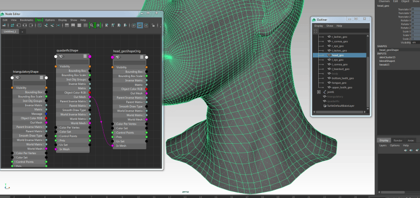Click the show/hide Create Node panel icon in Node Editor
Screen dimensions: 420x198
click(4, 26)
